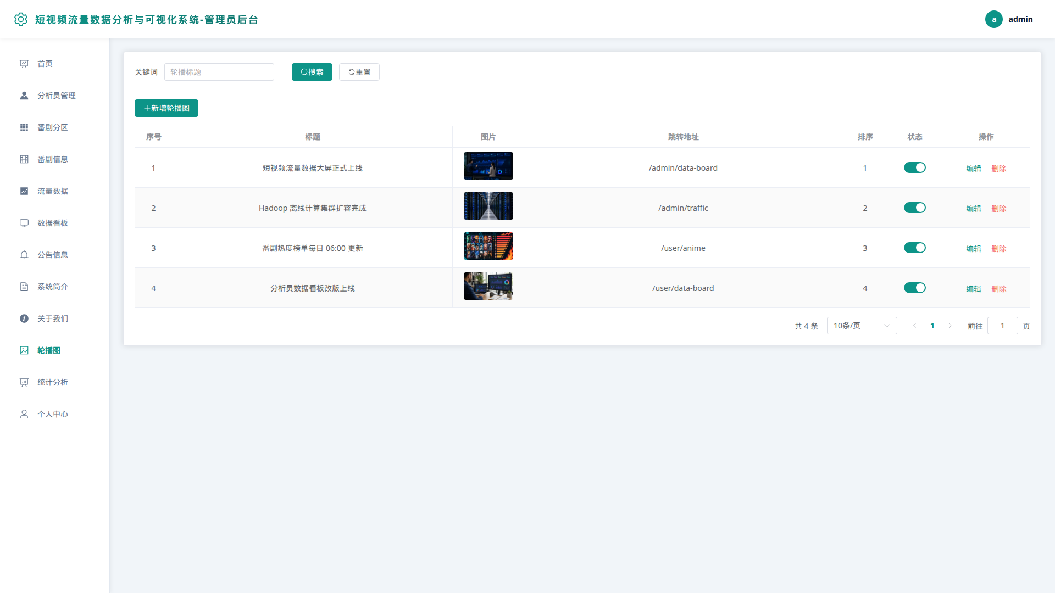This screenshot has width=1055, height=593.
Task: Click the 流量数据 chart icon
Action: tap(24, 191)
